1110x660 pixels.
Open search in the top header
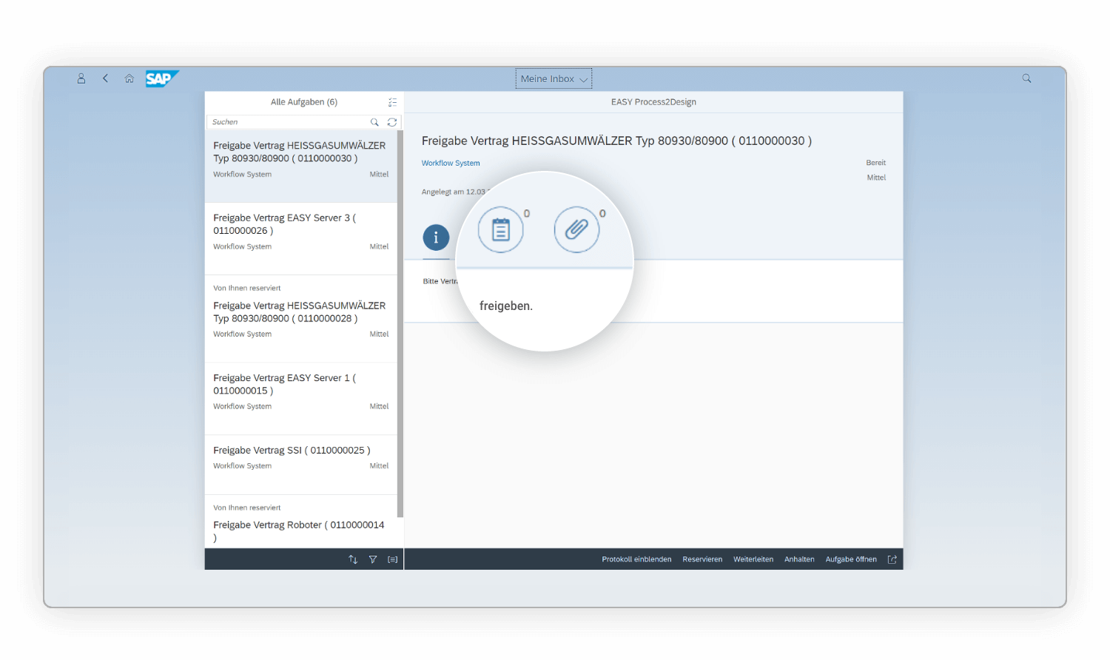pos(1026,78)
